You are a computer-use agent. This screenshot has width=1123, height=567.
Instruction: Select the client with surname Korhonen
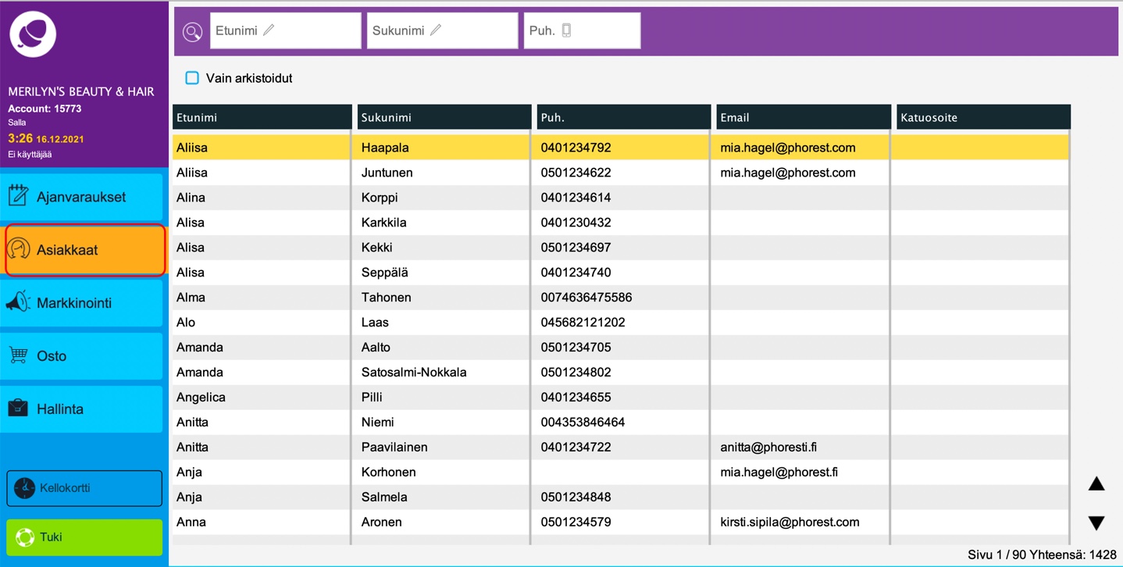[x=621, y=472]
